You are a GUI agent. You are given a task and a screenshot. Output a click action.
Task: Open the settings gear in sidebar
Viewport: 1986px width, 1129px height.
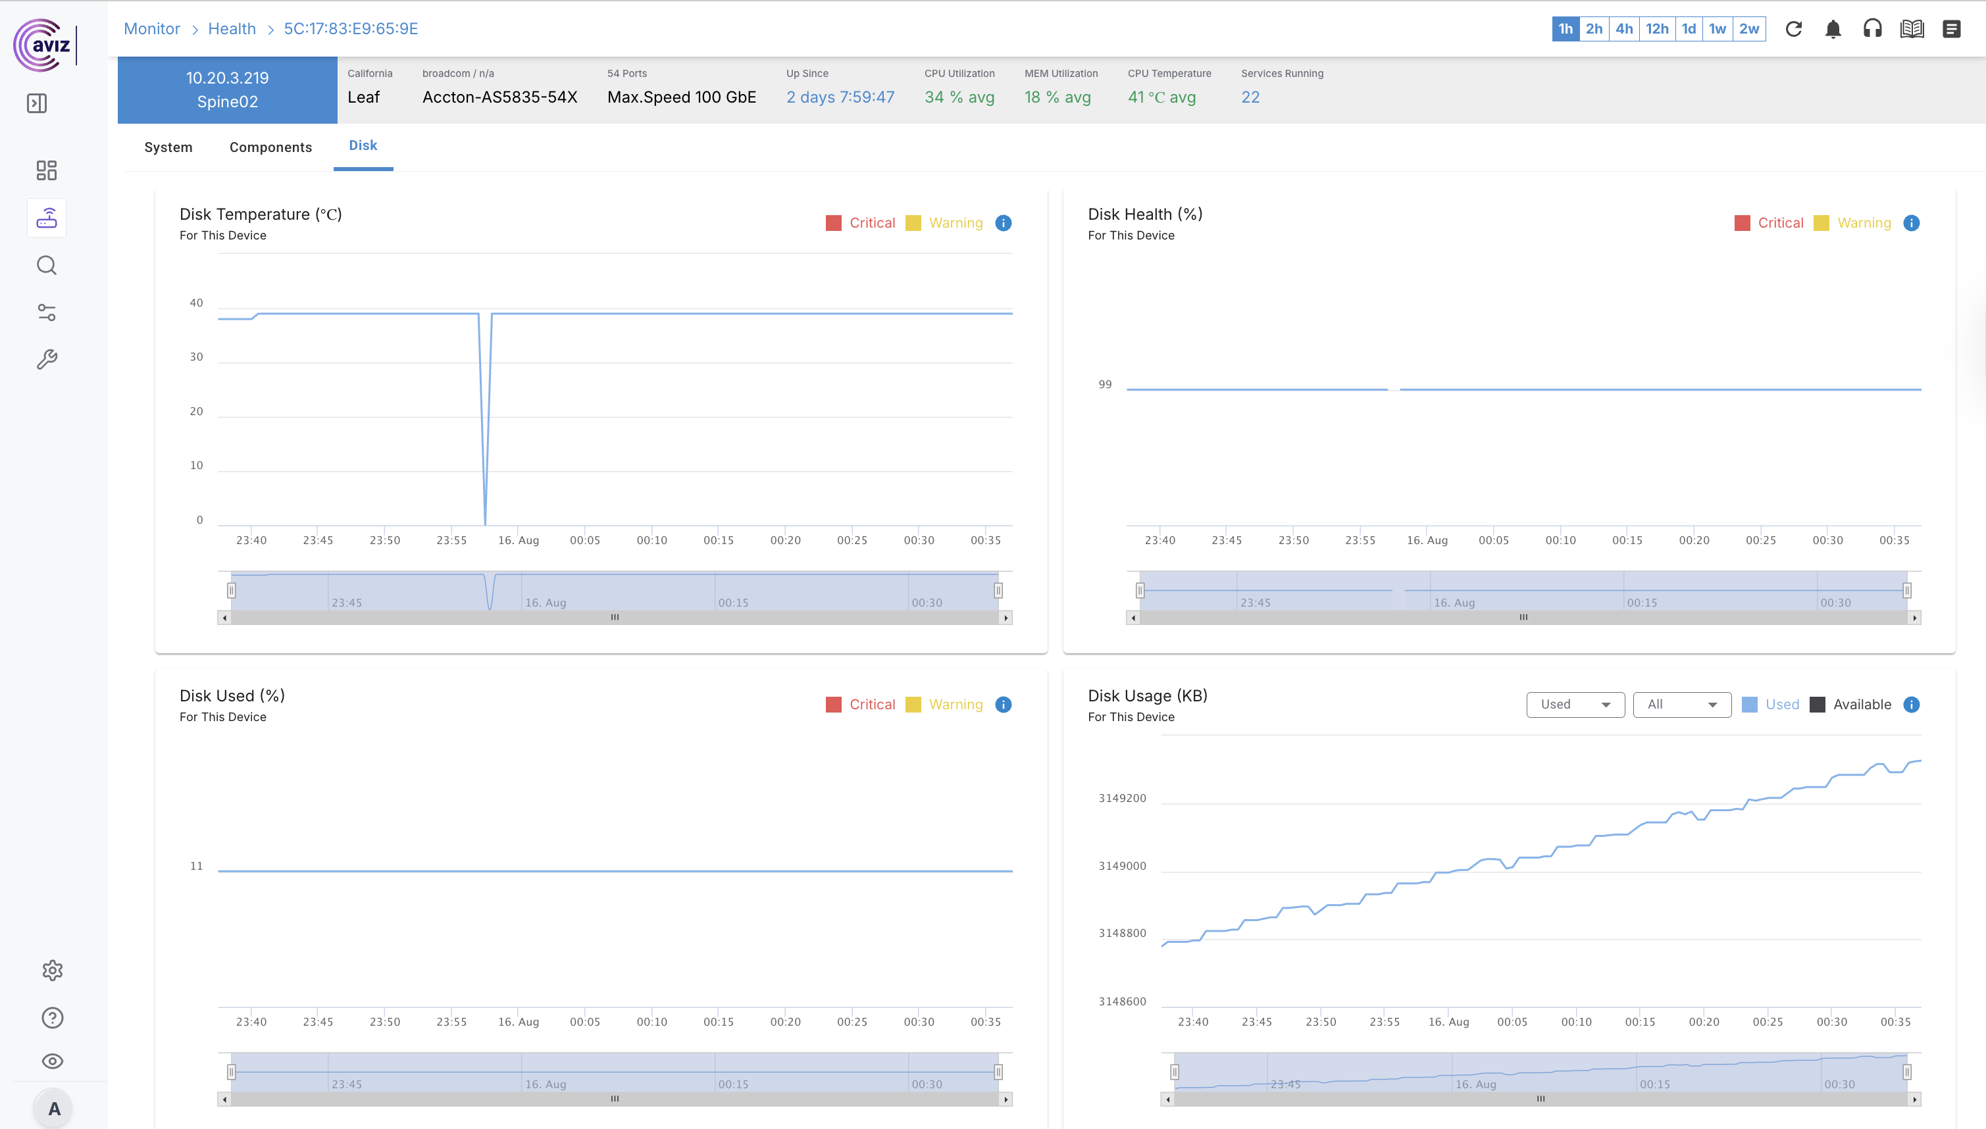pos(52,970)
